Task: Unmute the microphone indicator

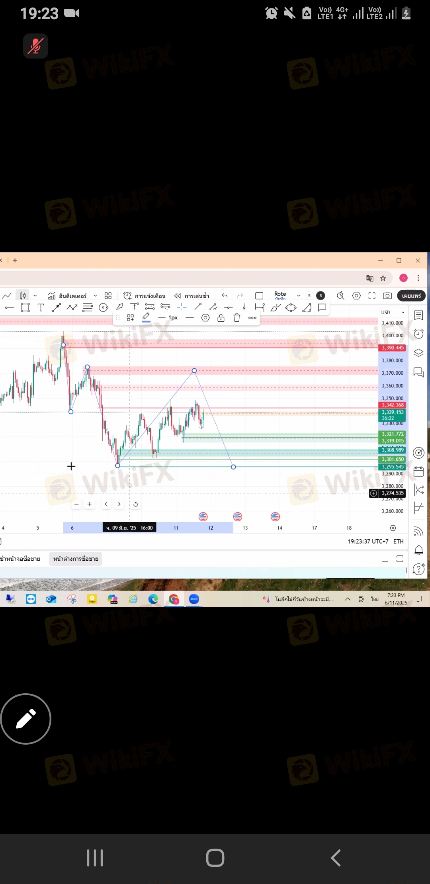Action: (35, 46)
